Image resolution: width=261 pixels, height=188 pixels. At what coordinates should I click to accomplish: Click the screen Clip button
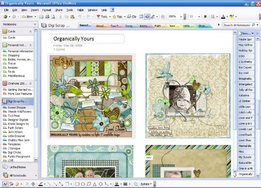click(132, 16)
